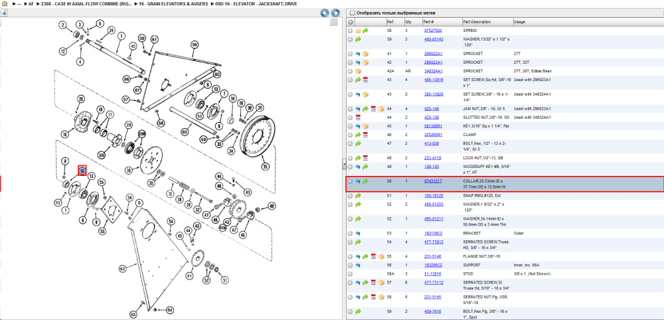
Task: Open the 2388 - CASE IH AXIAL-FLOW COMBINE breadcrumb
Action: point(88,4)
